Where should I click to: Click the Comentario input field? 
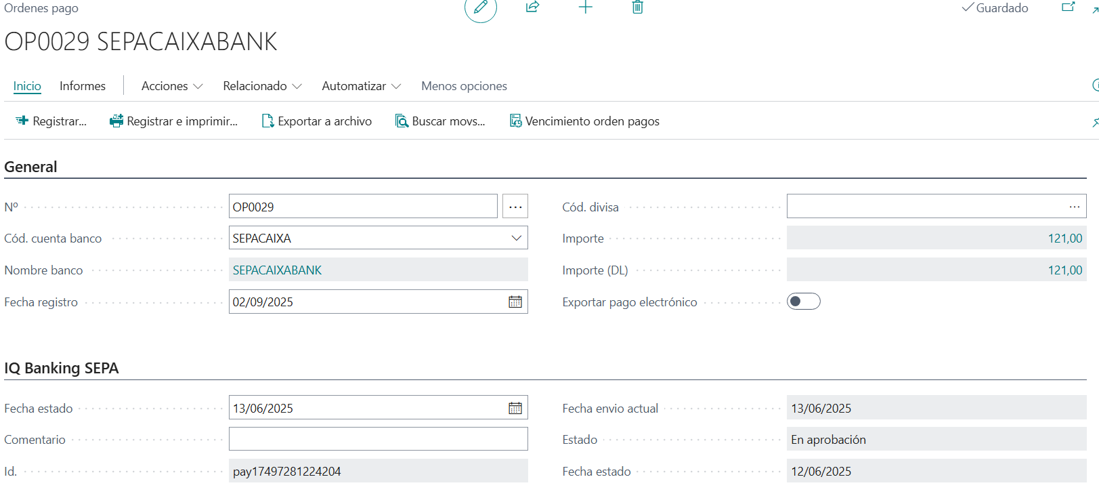[378, 439]
